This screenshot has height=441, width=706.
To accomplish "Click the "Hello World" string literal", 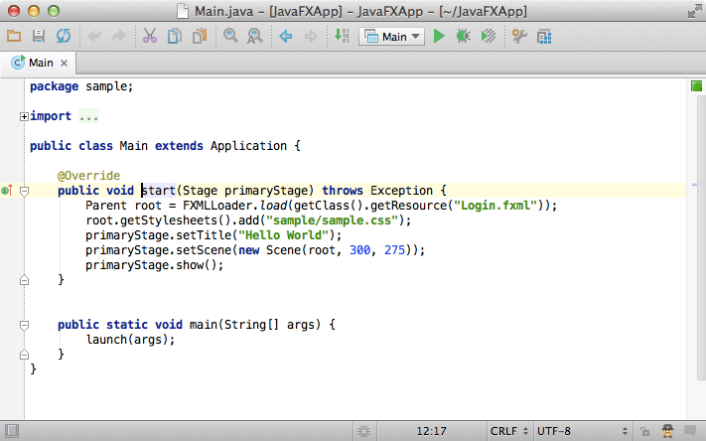I will point(284,235).
